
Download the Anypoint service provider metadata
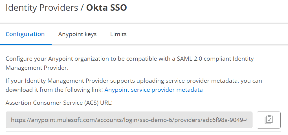coord(153,90)
